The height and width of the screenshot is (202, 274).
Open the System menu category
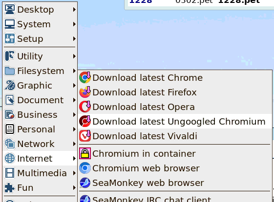(40, 24)
